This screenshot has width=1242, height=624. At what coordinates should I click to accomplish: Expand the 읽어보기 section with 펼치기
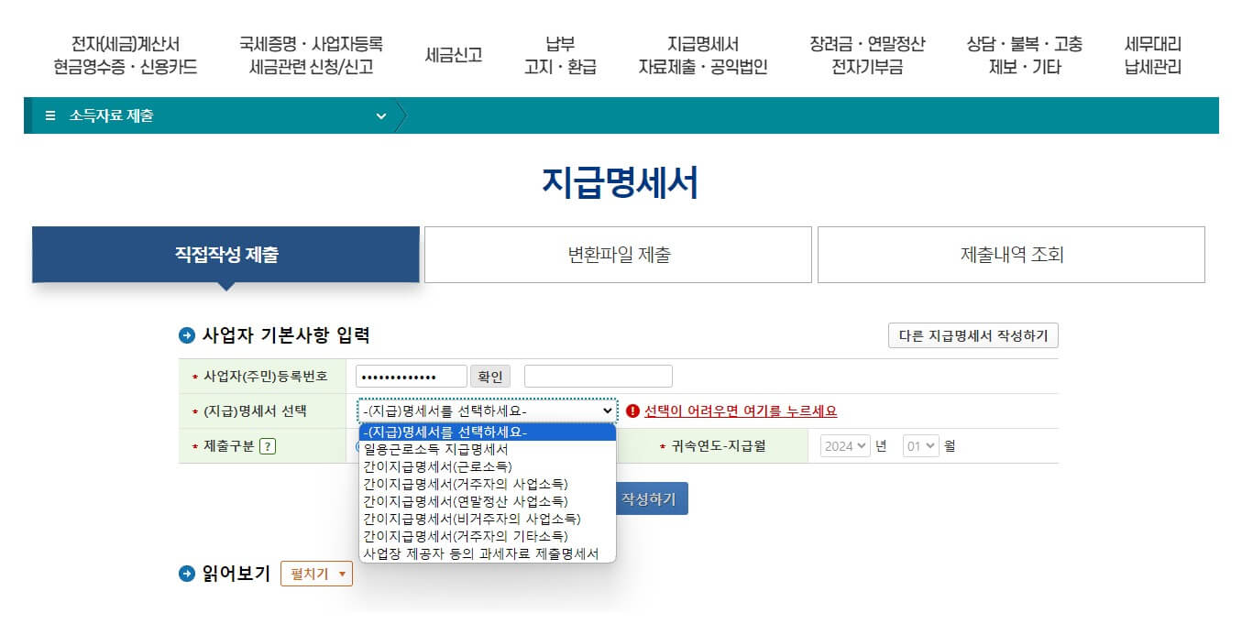click(316, 573)
